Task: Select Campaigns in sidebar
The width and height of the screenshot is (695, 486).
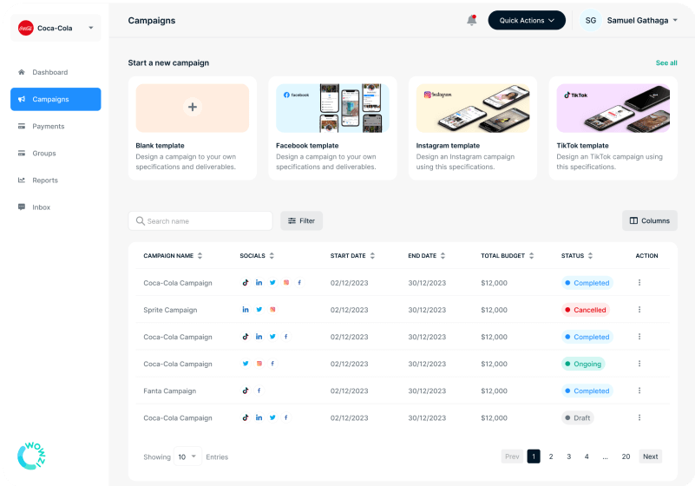Action: coord(56,99)
